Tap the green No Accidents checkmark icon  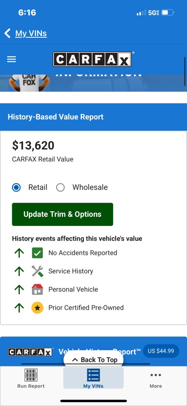click(x=38, y=253)
